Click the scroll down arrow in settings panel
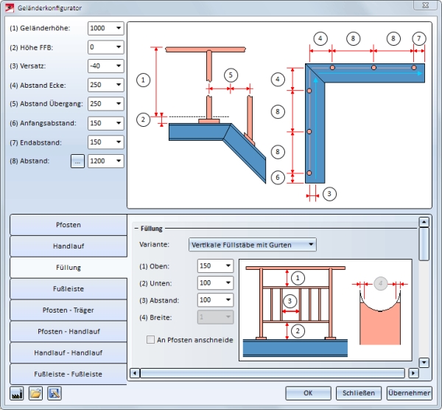 (424, 362)
